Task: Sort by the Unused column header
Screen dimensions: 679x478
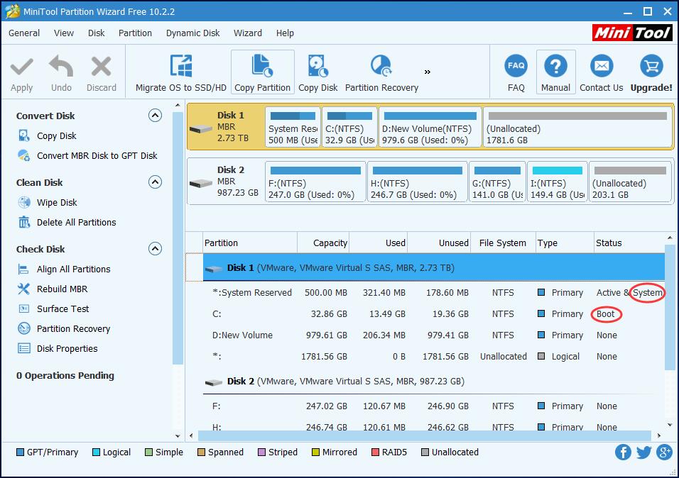Action: point(439,243)
